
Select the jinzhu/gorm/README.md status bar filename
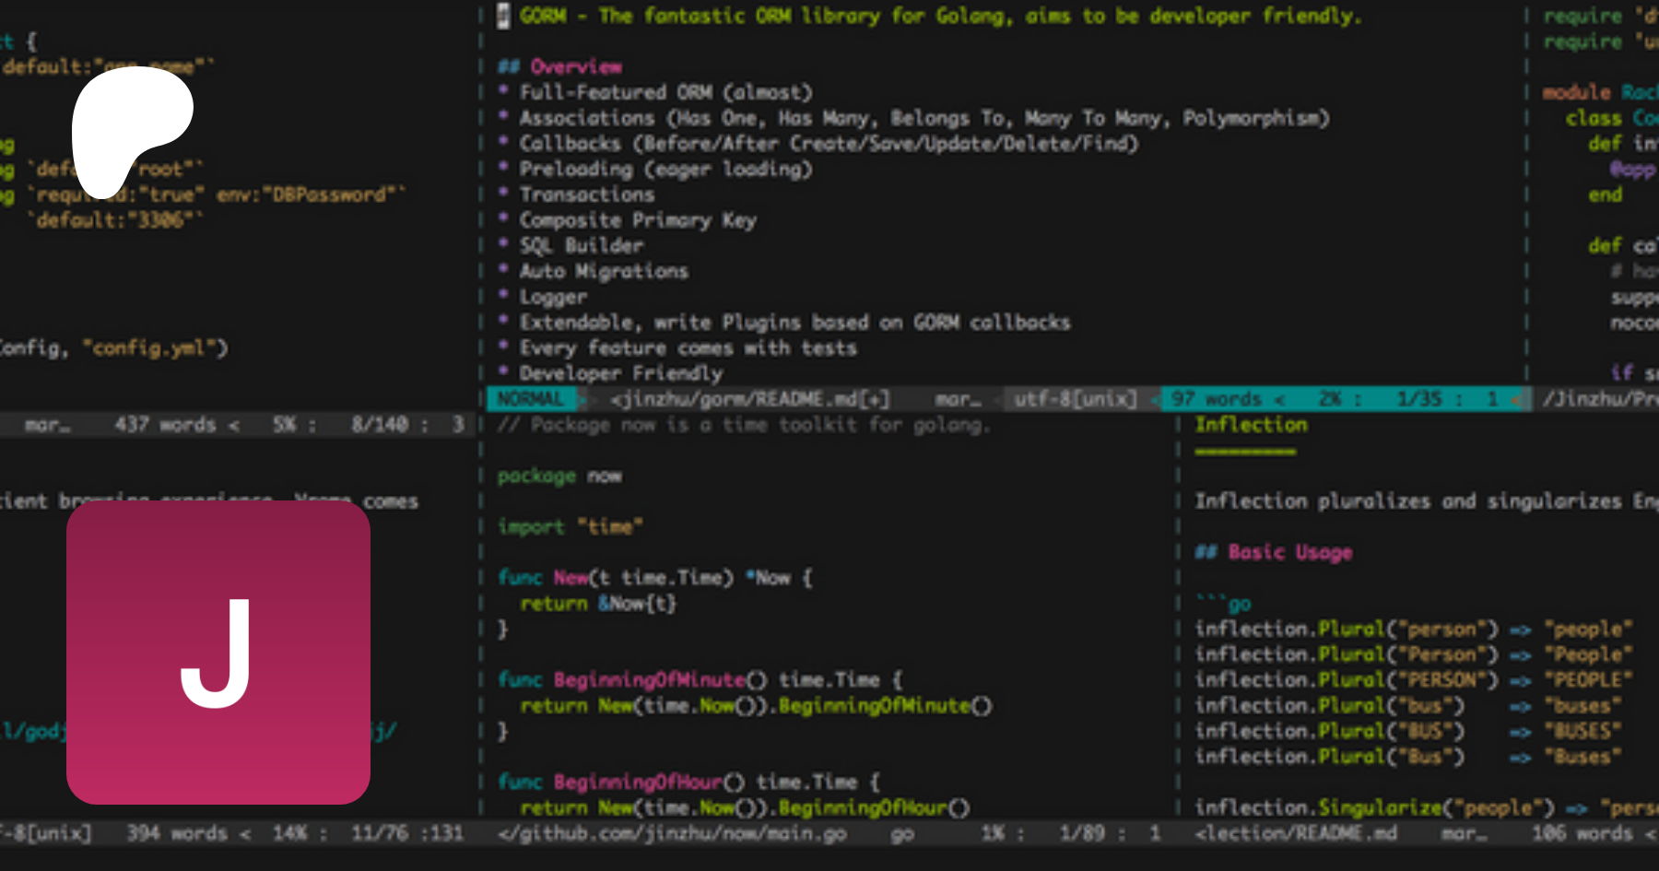coord(749,399)
